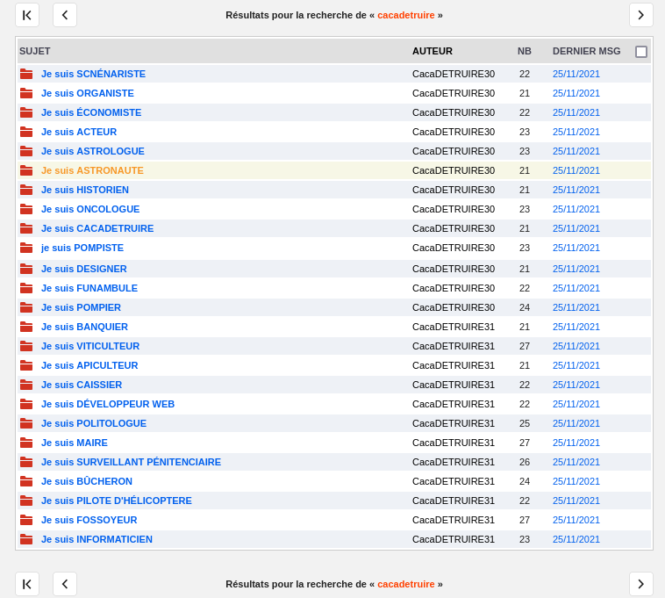The height and width of the screenshot is (598, 665).
Task: Click folder icon beside Je suis SCÉNARISTE
Action: pyautogui.click(x=26, y=74)
